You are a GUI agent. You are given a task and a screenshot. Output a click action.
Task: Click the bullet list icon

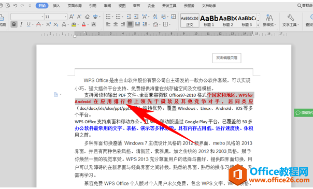click(x=108, y=17)
